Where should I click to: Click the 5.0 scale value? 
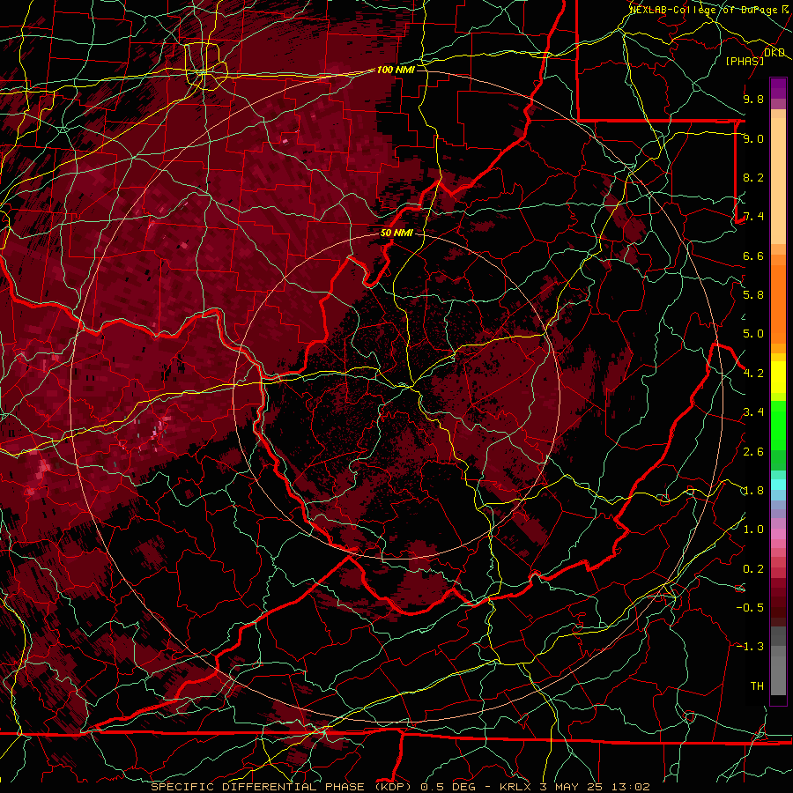tap(753, 334)
